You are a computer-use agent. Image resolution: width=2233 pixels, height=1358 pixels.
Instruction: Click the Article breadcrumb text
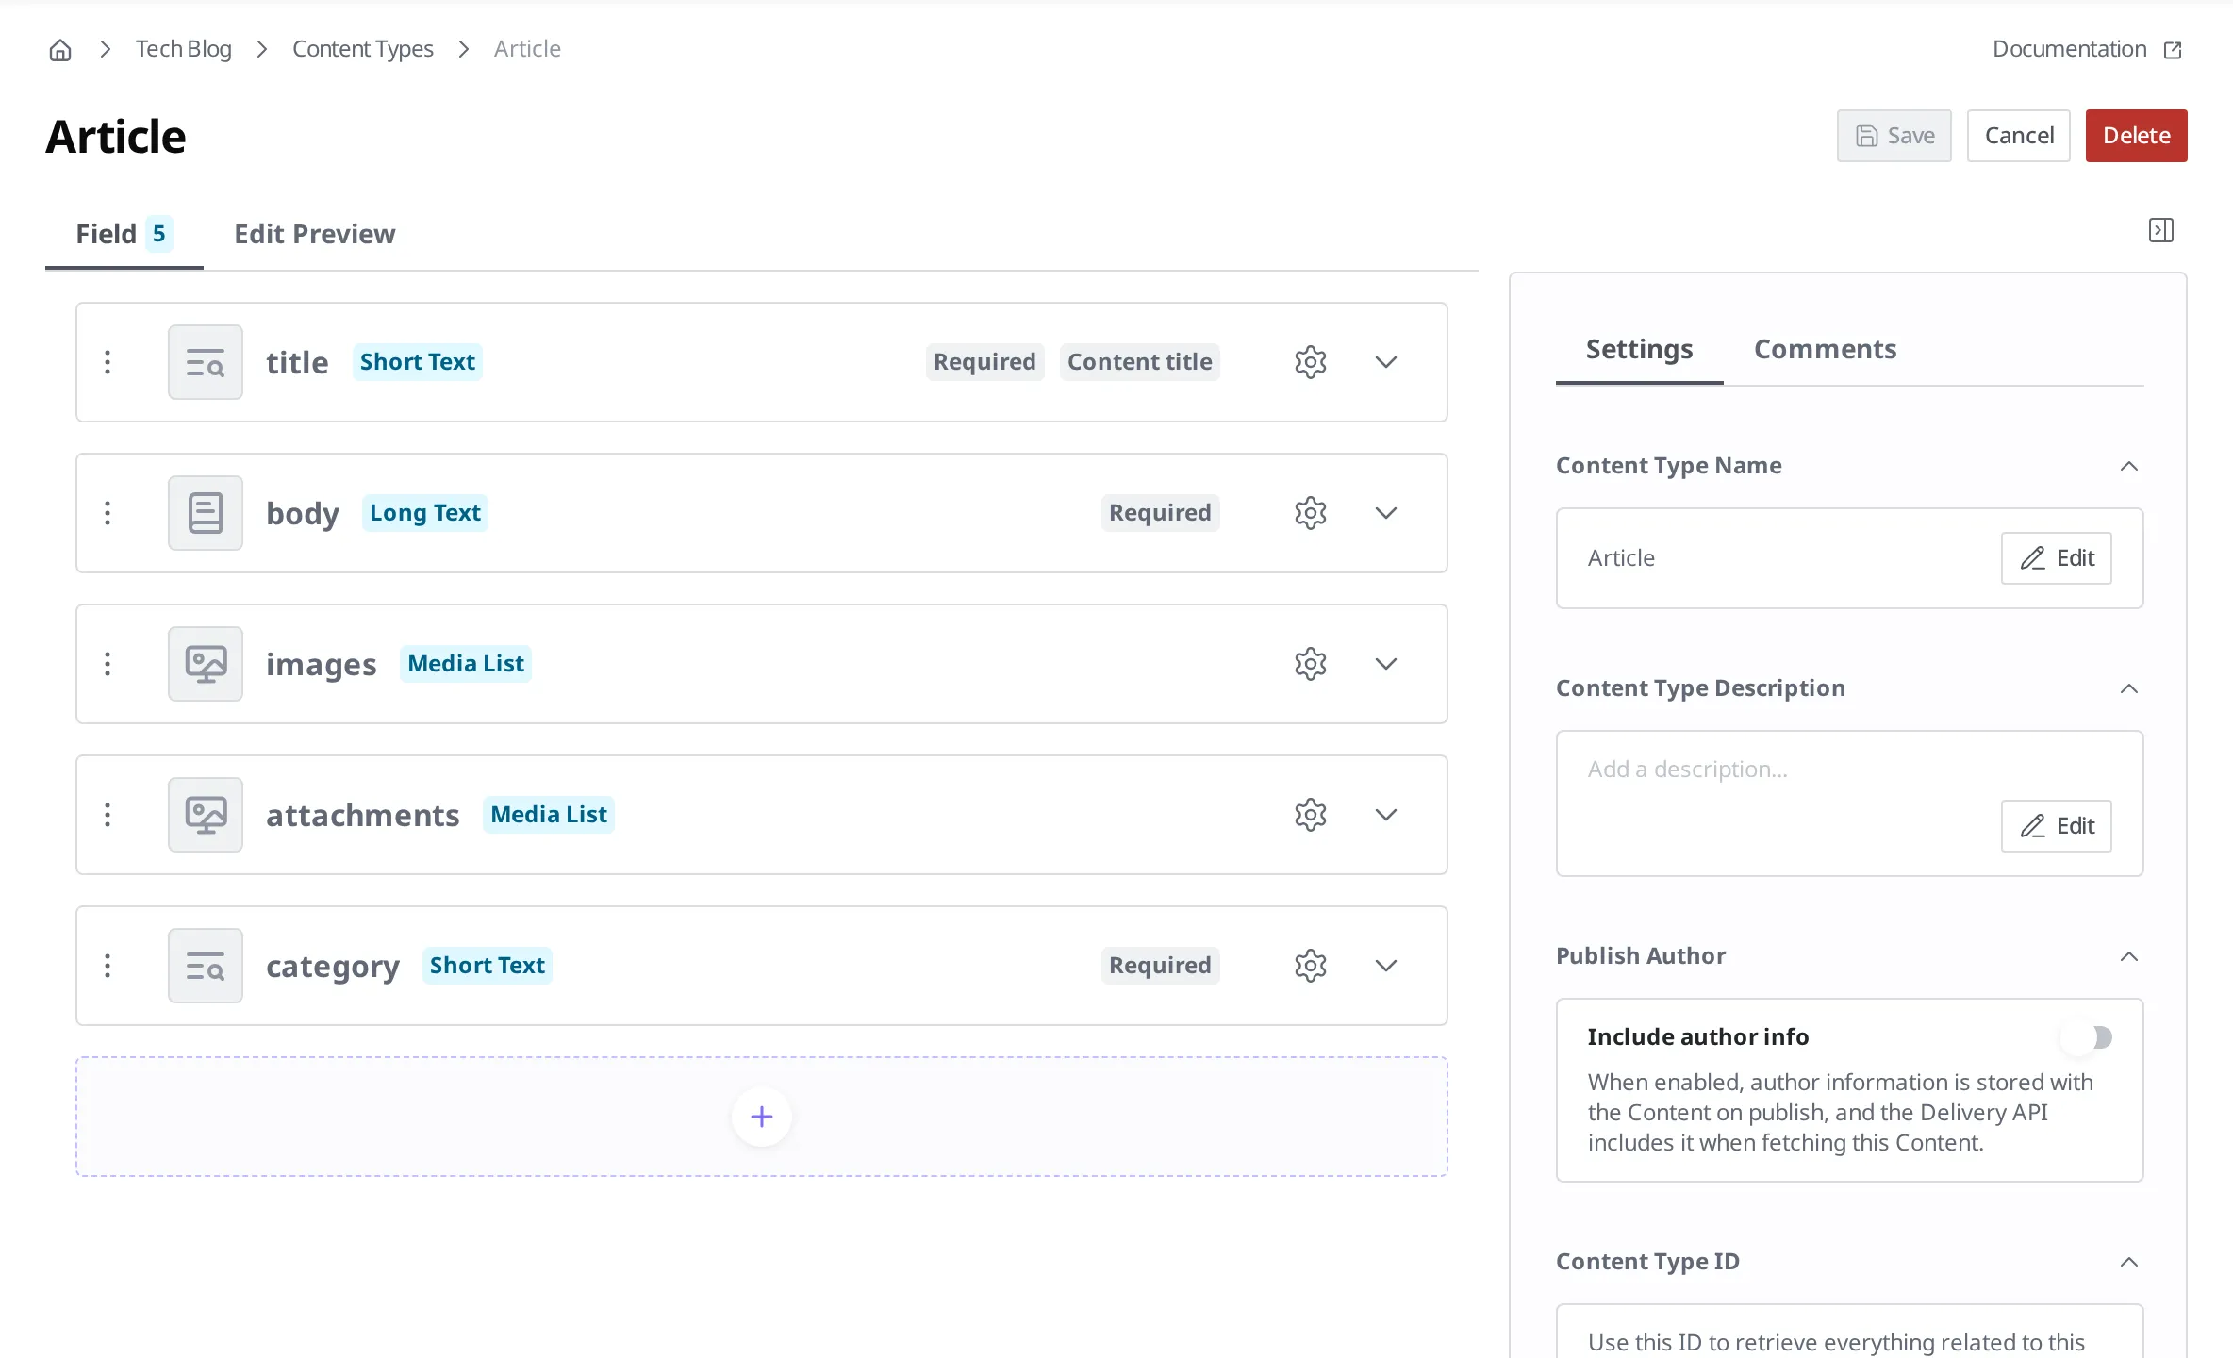click(527, 49)
